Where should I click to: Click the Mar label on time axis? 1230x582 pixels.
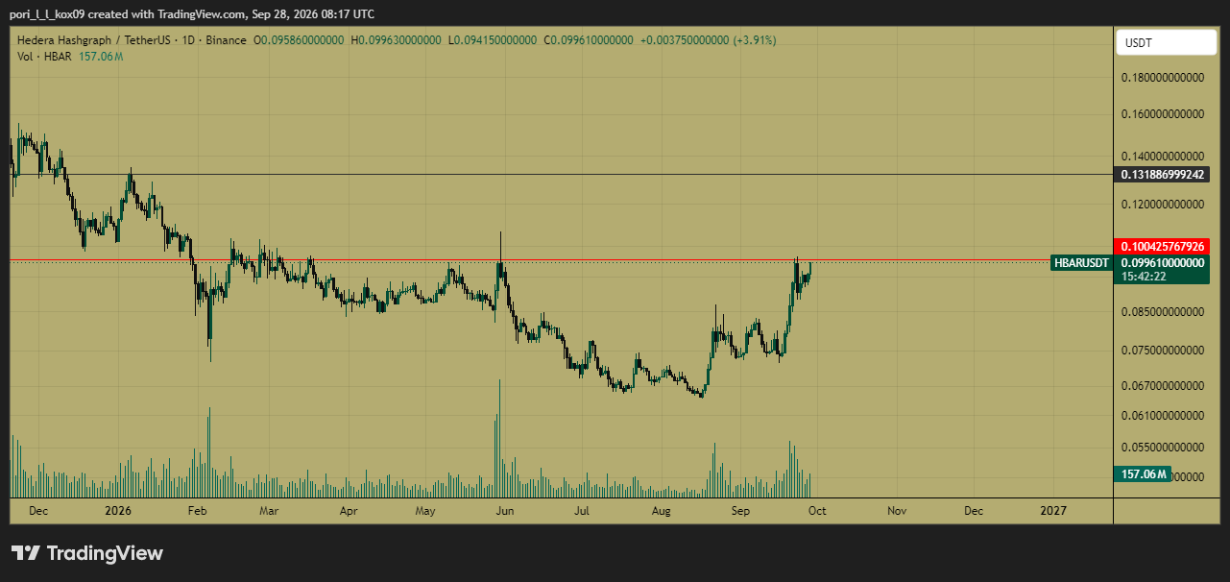point(269,511)
